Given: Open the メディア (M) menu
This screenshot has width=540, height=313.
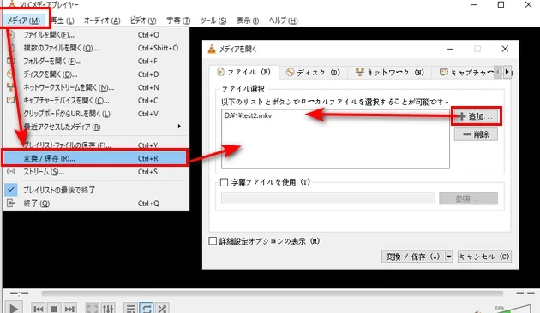Looking at the screenshot, I should tap(24, 21).
